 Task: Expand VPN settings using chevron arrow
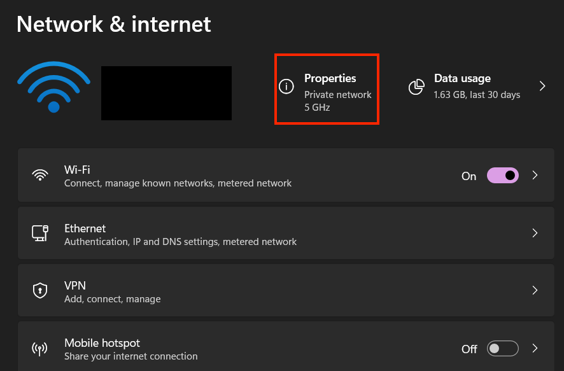pyautogui.click(x=535, y=291)
